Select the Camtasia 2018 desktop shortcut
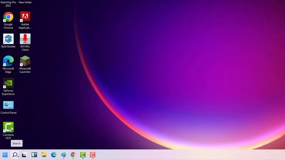Image resolution: width=285 pixels, height=160 pixels. coord(8,131)
